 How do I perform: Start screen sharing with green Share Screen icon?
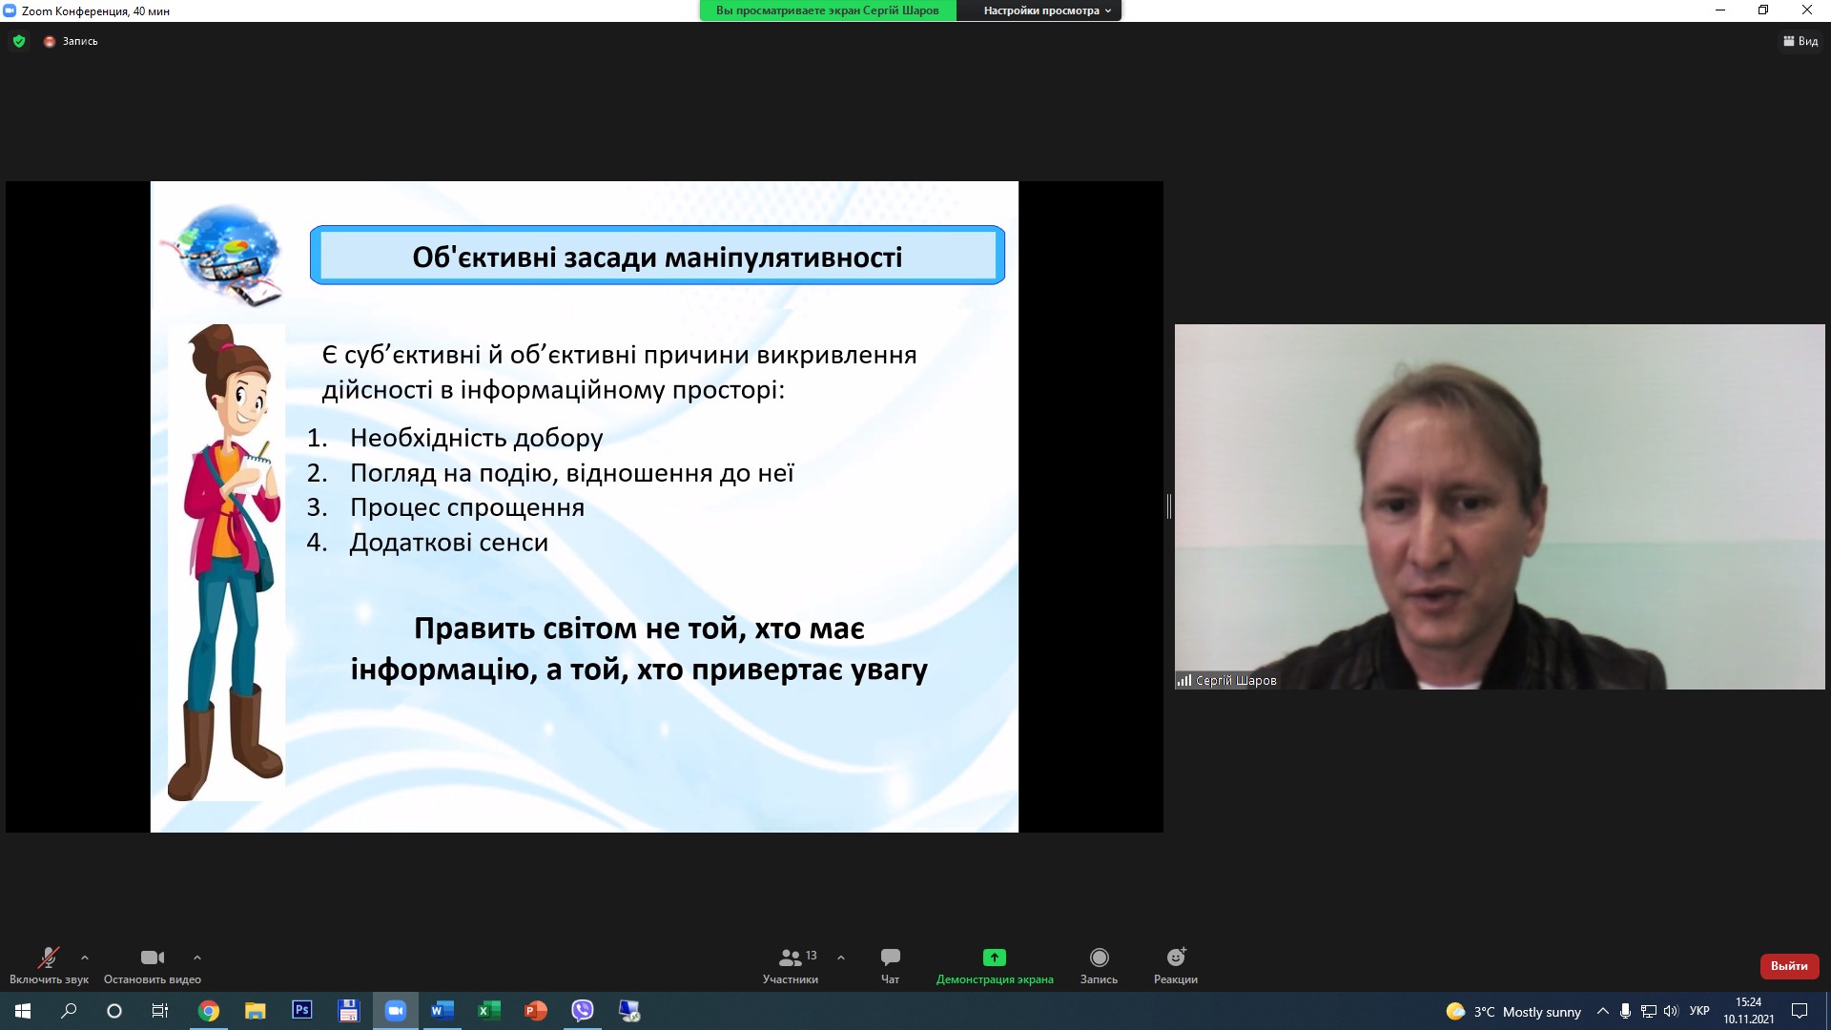[x=994, y=958]
